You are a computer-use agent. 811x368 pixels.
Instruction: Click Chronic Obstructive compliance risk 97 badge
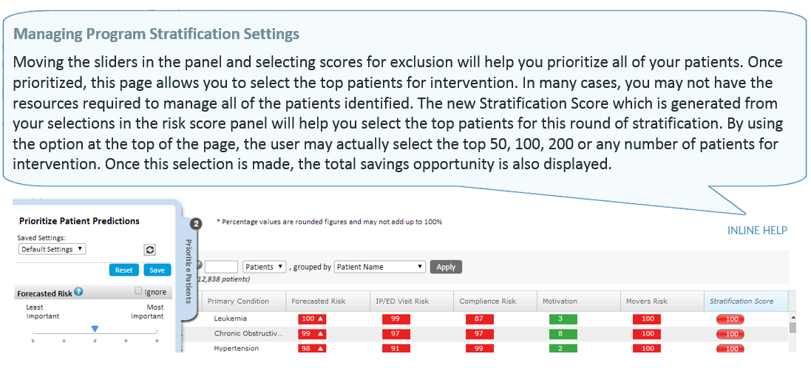[480, 334]
